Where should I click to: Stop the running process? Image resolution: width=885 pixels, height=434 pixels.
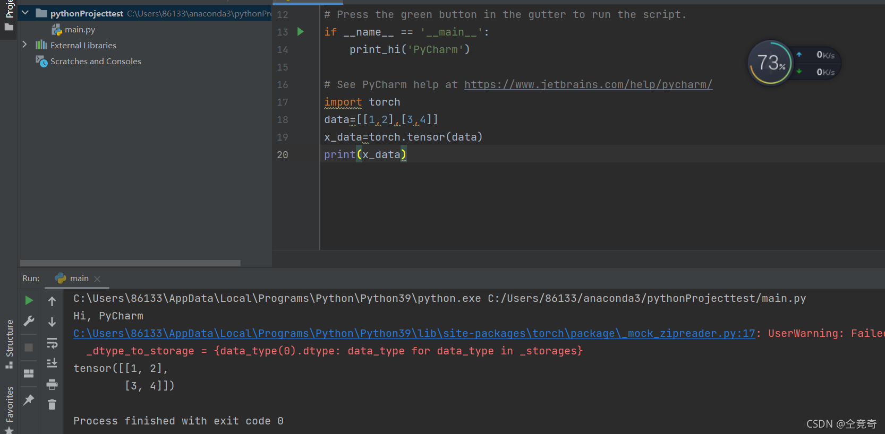point(29,348)
